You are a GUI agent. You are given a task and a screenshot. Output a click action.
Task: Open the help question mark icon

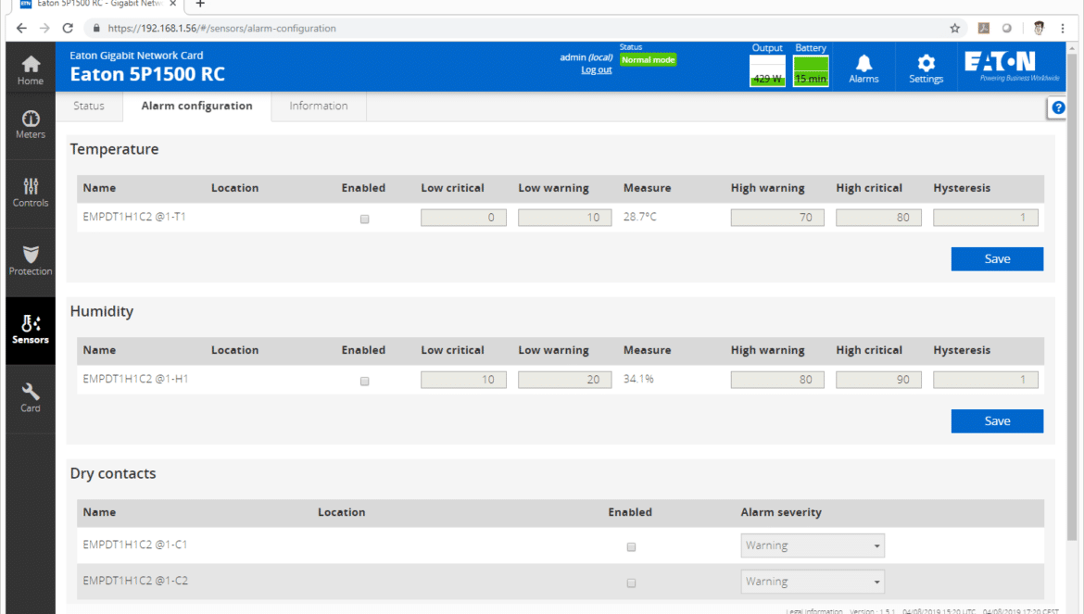pyautogui.click(x=1058, y=107)
